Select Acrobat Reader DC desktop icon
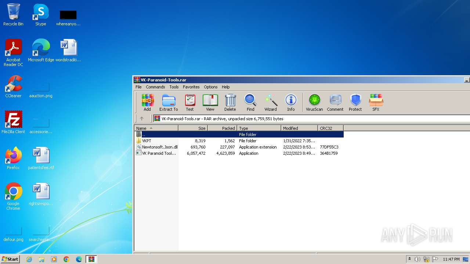Screen dimensions: 470x264 pos(13,53)
